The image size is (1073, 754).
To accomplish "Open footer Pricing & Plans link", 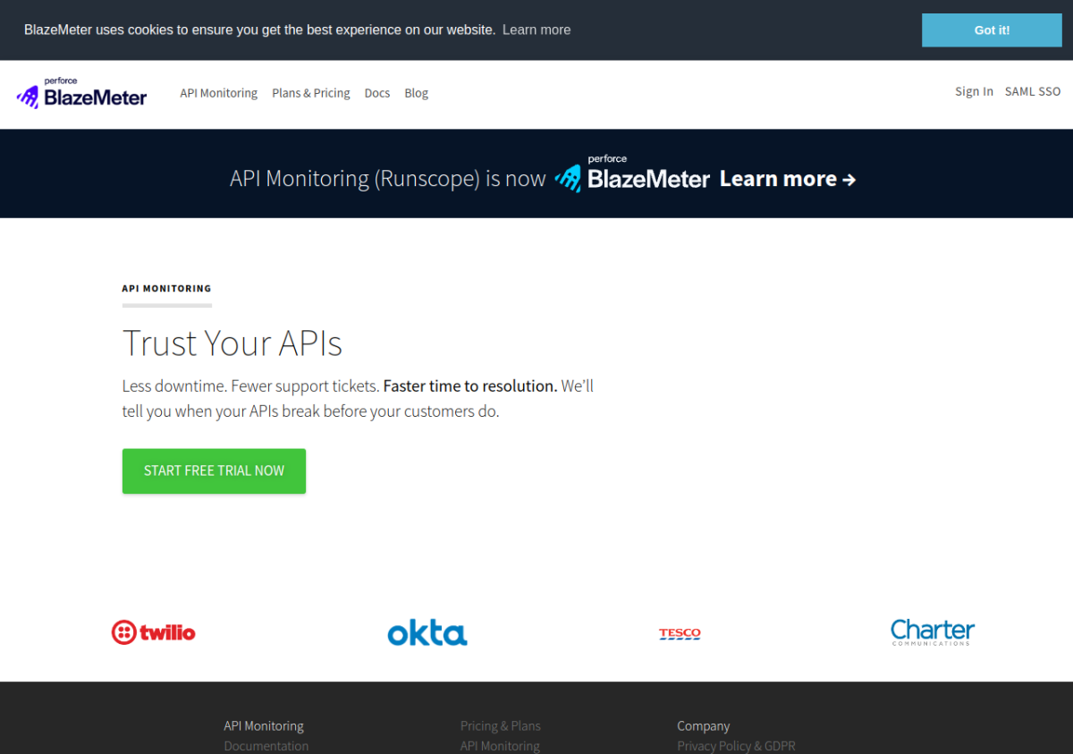I will pos(501,726).
